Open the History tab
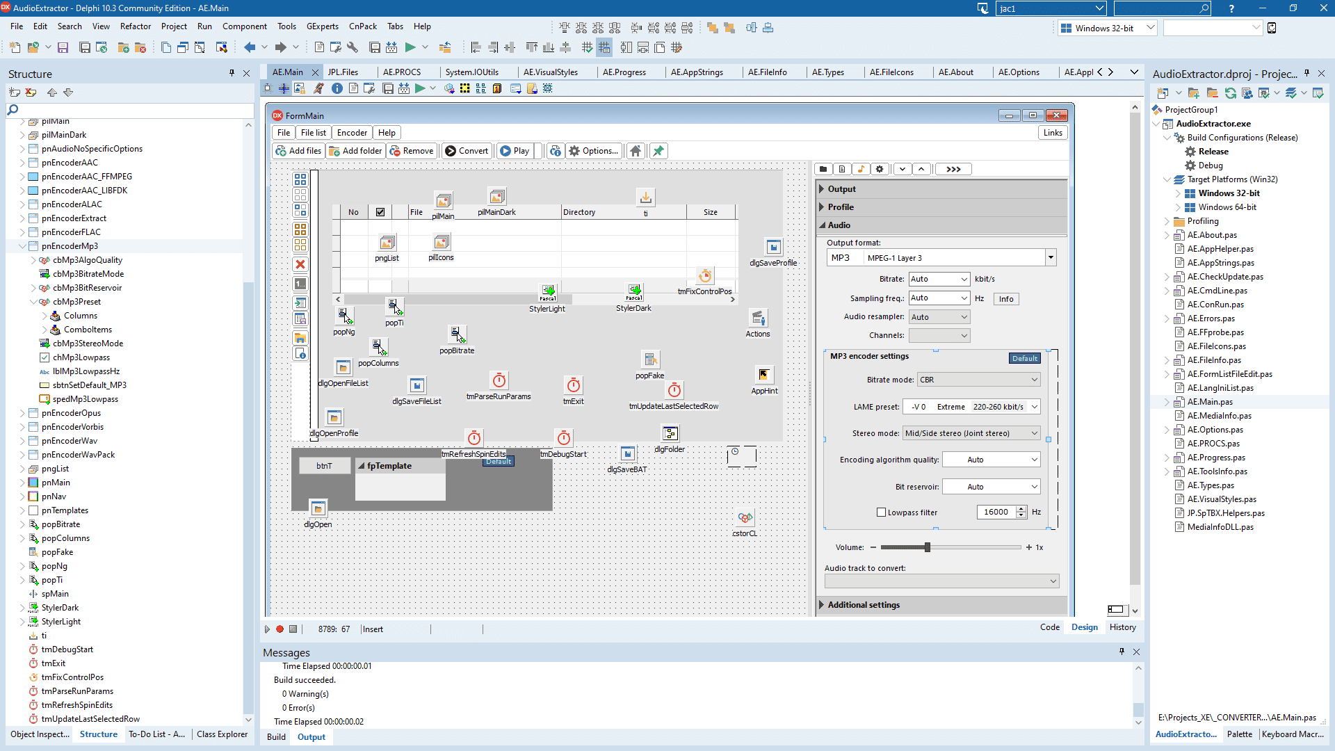The width and height of the screenshot is (1335, 751). point(1123,627)
